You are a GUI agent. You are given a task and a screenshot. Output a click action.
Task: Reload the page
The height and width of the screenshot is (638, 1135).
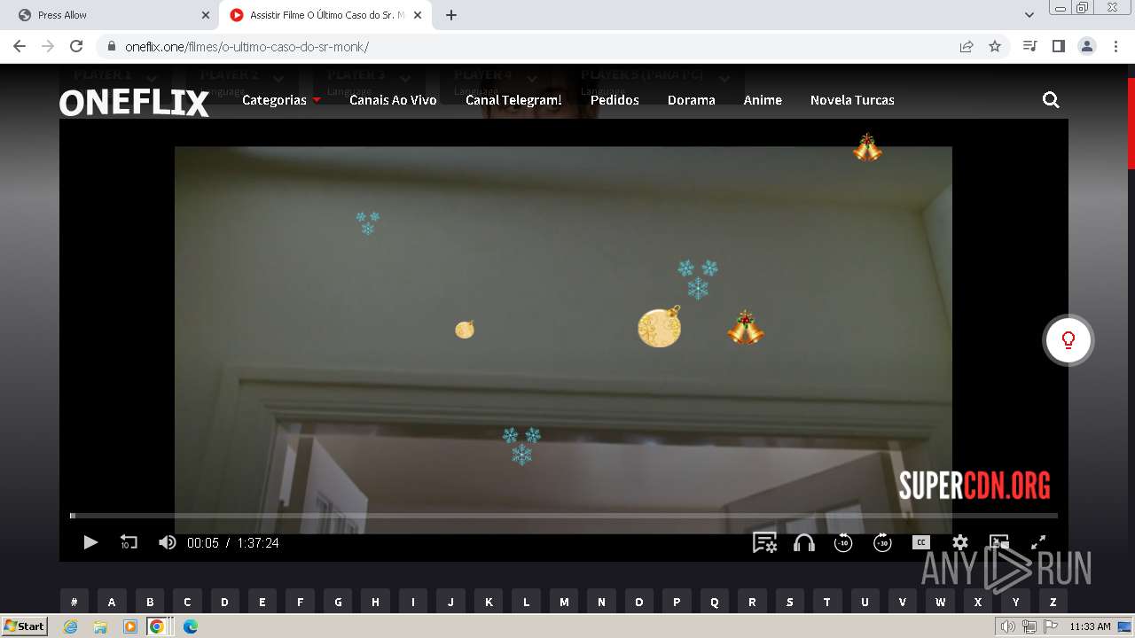coord(76,46)
